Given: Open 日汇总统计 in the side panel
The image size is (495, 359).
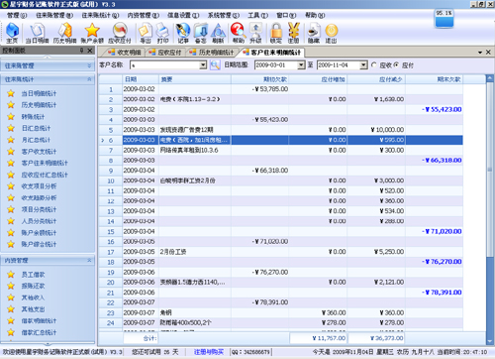Looking at the screenshot, I should pyautogui.click(x=36, y=128).
